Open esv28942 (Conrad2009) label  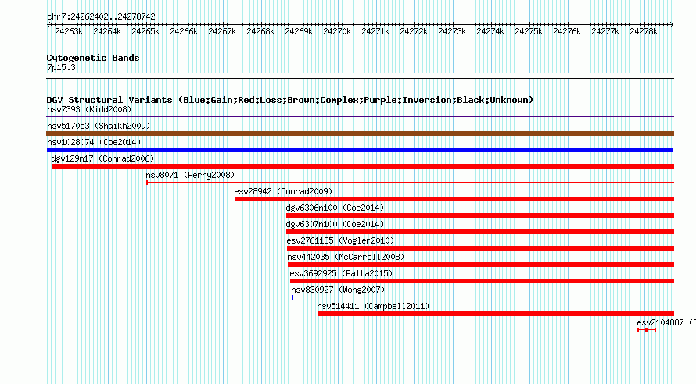[x=283, y=191]
